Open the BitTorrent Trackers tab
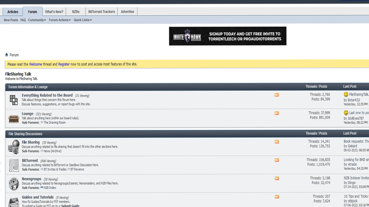The image size is (369, 207). tap(101, 12)
